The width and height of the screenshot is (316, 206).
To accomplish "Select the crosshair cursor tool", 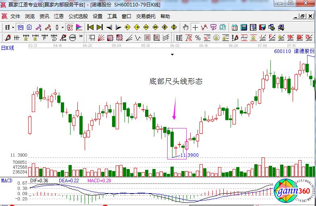I will click(195, 27).
